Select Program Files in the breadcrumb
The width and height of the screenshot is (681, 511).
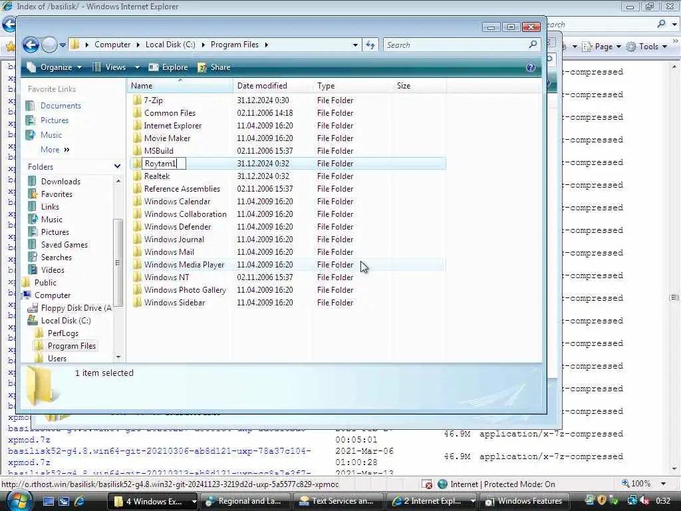coord(235,45)
